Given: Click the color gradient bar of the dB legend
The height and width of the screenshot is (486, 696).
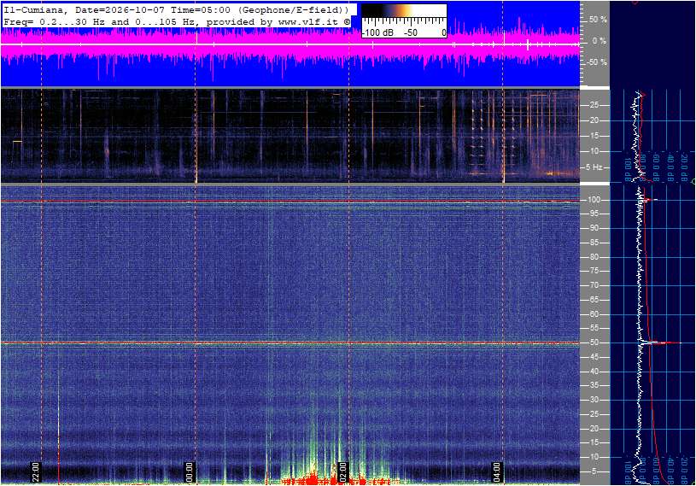Looking at the screenshot, I should pyautogui.click(x=404, y=10).
